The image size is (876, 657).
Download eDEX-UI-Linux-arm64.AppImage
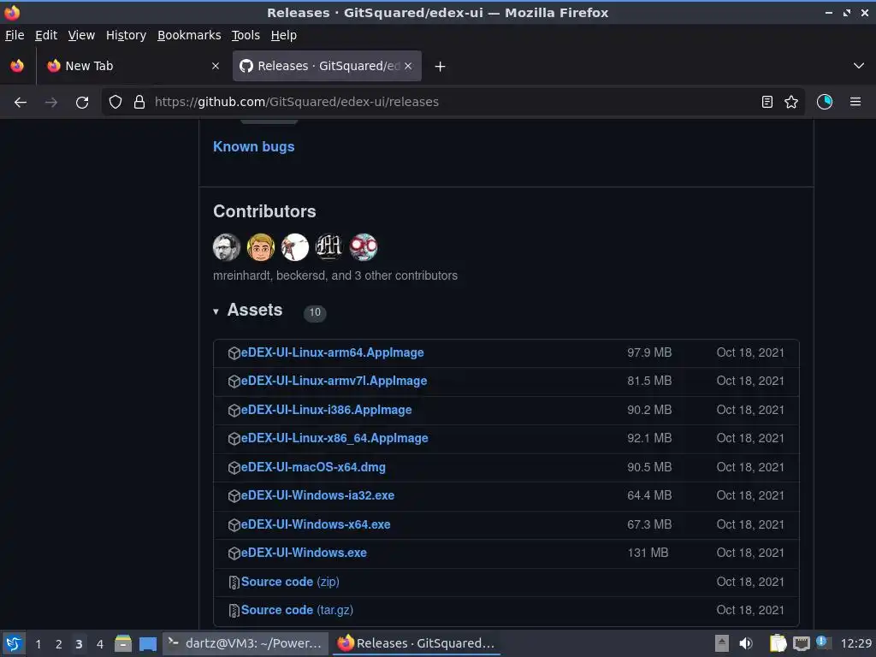point(333,352)
